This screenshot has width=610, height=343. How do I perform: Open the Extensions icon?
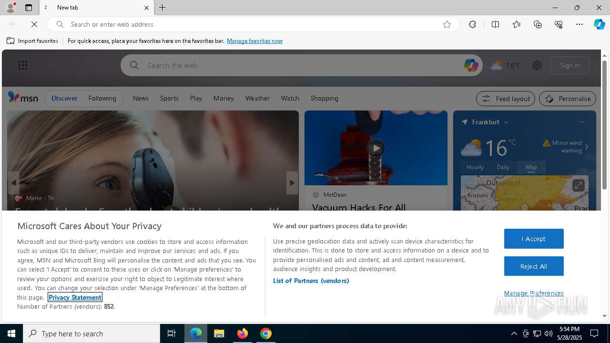point(472,24)
